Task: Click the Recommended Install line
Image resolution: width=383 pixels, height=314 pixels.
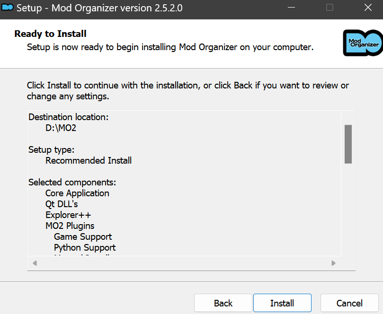Action: [x=89, y=160]
